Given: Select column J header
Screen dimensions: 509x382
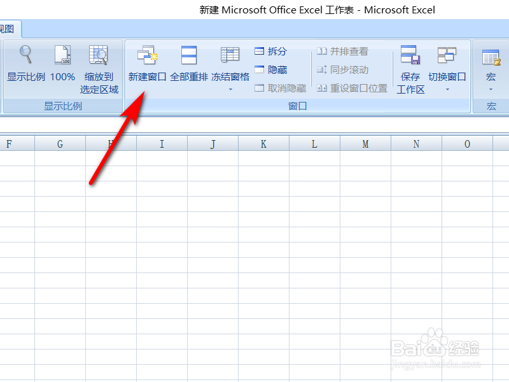Looking at the screenshot, I should coord(213,144).
